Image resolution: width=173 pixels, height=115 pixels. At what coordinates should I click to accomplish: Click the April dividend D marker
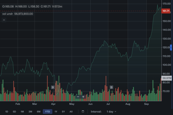click(x=53, y=87)
